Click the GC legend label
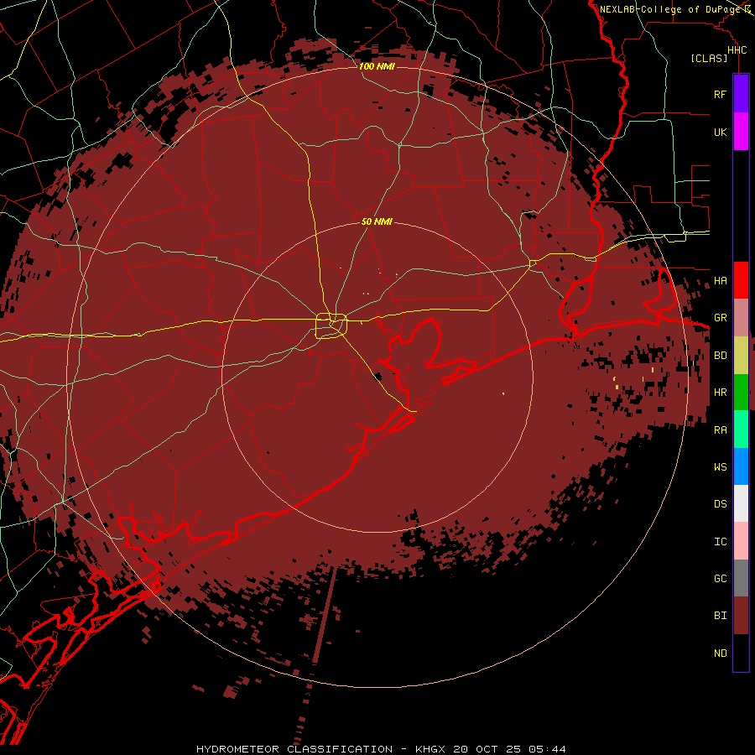 (720, 579)
